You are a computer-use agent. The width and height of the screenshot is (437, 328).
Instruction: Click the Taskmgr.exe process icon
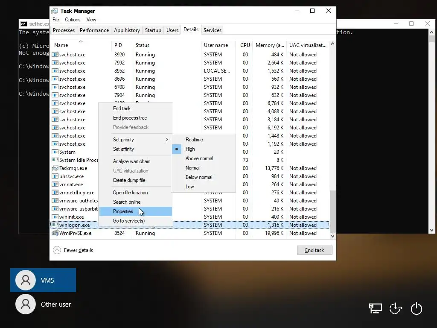click(x=55, y=168)
